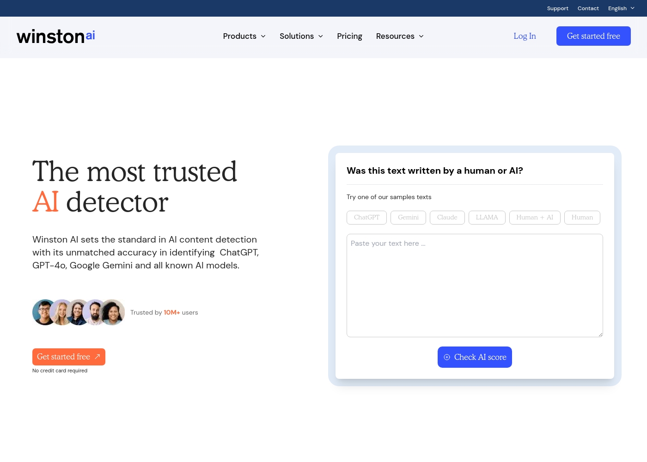Click the plus-circle icon in Check AI score
This screenshot has width=647, height=462.
click(x=447, y=357)
